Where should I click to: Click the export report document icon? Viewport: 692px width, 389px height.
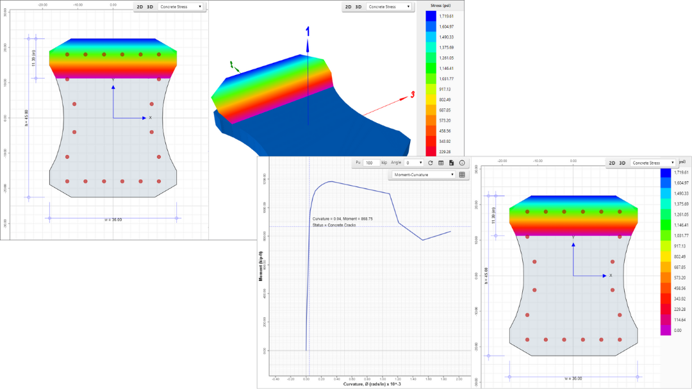tap(451, 163)
